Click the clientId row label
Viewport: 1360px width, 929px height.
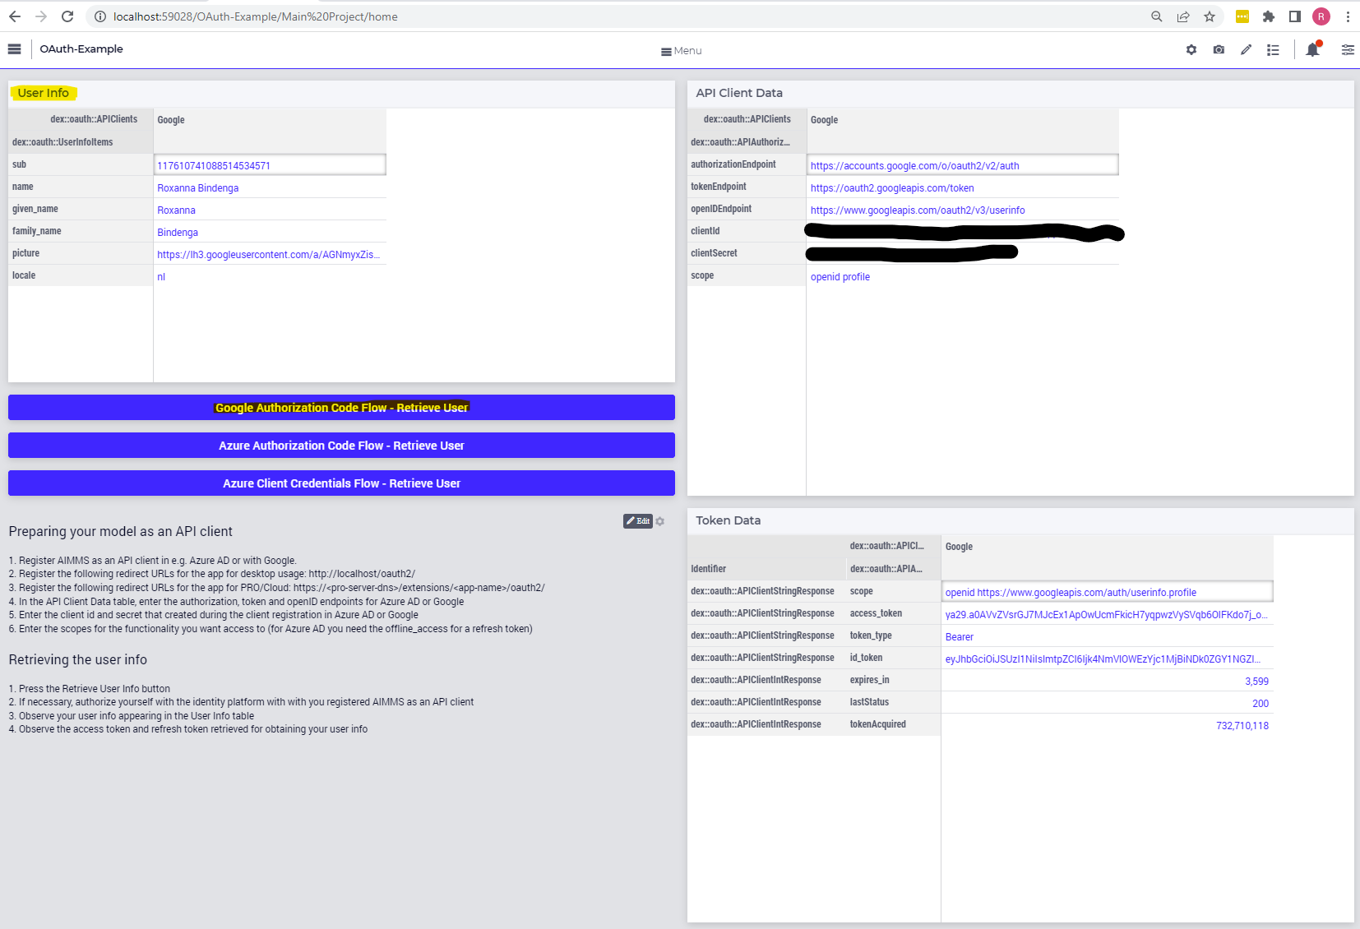point(705,231)
